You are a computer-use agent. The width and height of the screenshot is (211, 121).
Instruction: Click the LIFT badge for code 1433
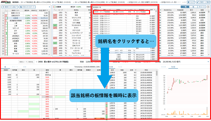55,51
